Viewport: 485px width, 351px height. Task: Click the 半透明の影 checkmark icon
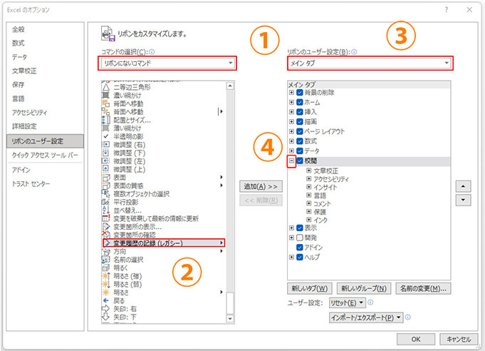tap(106, 136)
